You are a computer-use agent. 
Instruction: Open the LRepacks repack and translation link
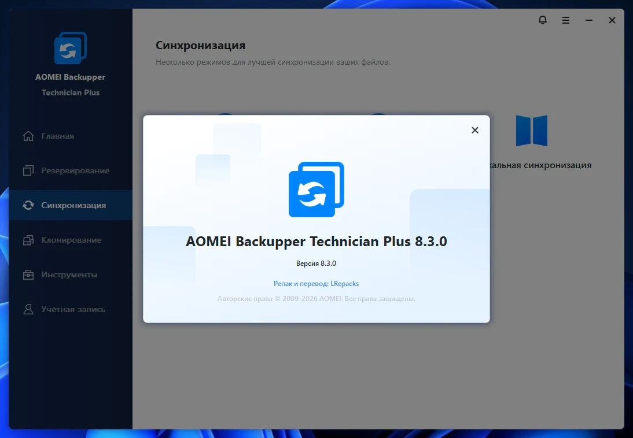(316, 284)
